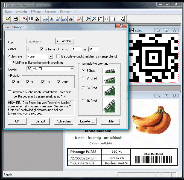
Task: Click 'Bereit' status bar text
Action: point(8,175)
